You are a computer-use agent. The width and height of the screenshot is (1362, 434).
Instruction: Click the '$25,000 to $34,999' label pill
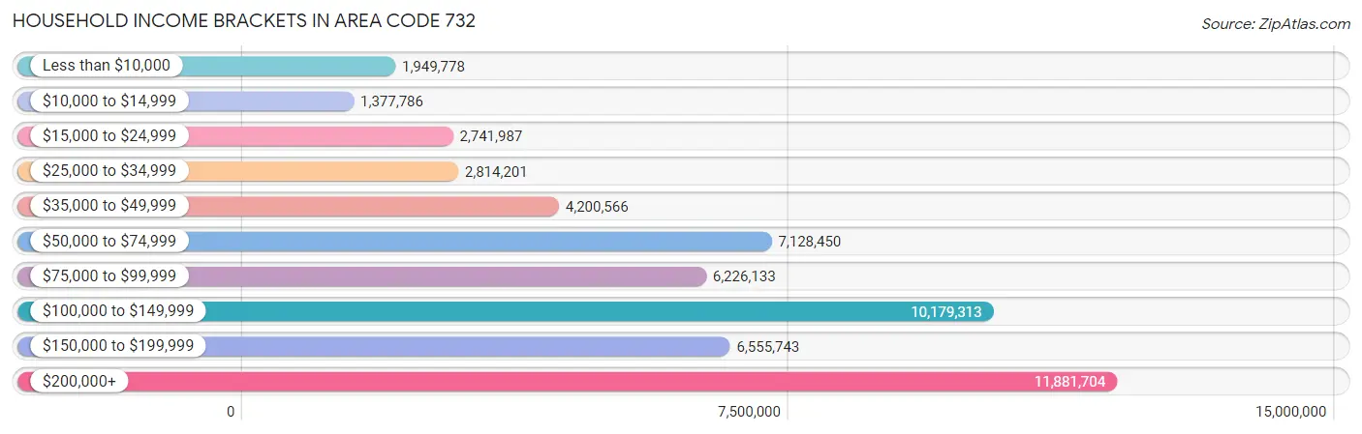pyautogui.click(x=109, y=171)
